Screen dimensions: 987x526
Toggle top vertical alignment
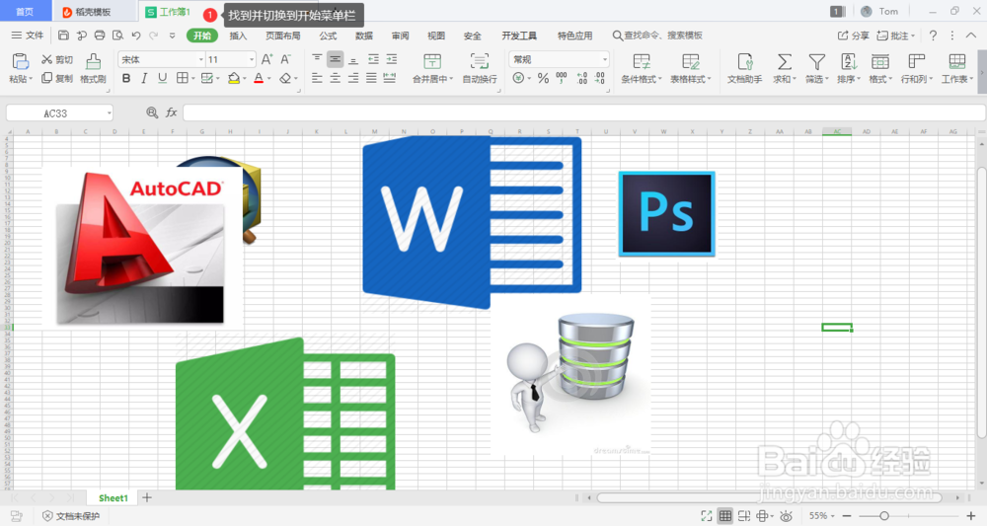[x=317, y=60]
